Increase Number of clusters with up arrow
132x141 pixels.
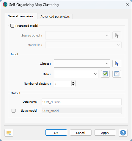click(x=73, y=82)
